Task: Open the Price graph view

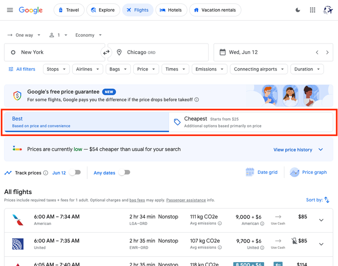Action: point(309,172)
